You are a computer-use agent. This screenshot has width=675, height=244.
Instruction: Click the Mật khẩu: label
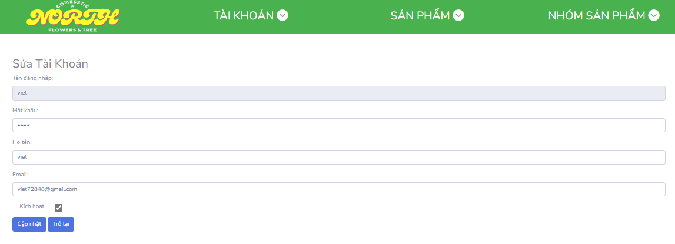point(25,111)
